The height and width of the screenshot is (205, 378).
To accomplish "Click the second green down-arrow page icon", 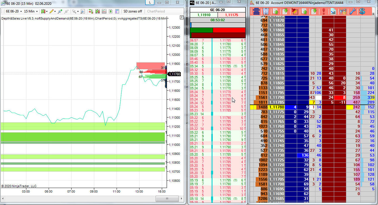I will 314,11.
